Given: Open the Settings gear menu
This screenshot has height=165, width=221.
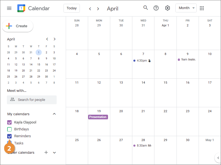Looking at the screenshot, I should click(x=167, y=8).
